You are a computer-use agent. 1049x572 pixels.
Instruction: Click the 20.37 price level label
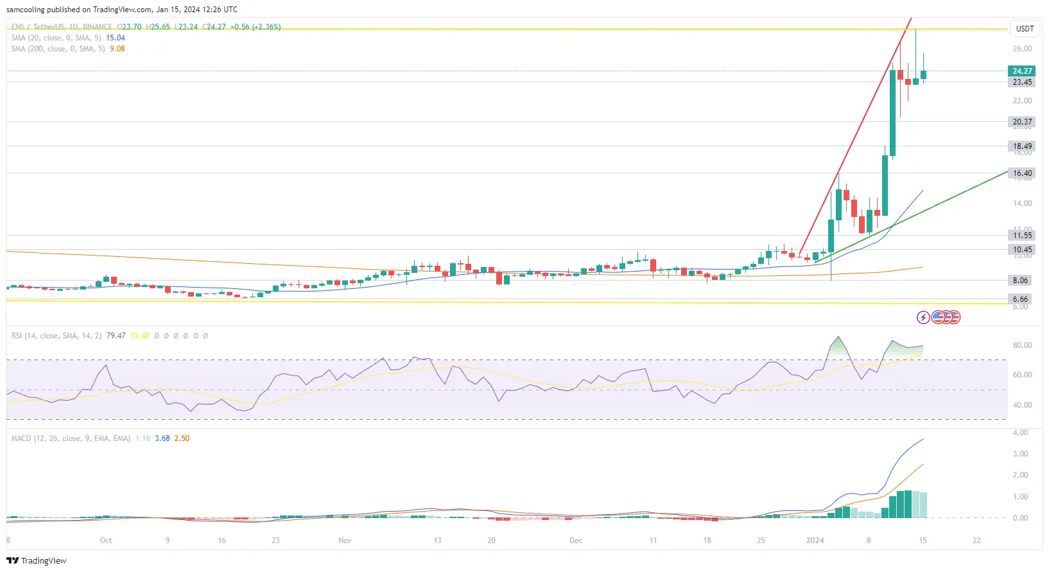pyautogui.click(x=1022, y=122)
